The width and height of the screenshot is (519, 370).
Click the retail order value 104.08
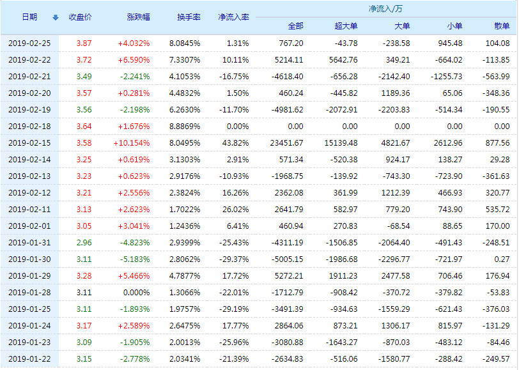(497, 43)
